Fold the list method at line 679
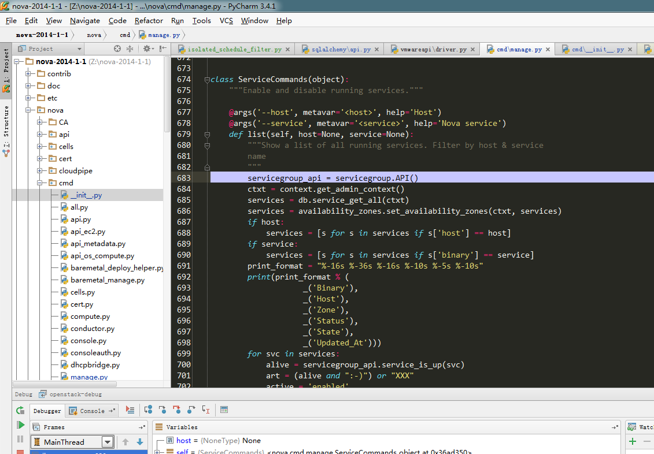Viewport: 654px width, 454px height. point(207,135)
